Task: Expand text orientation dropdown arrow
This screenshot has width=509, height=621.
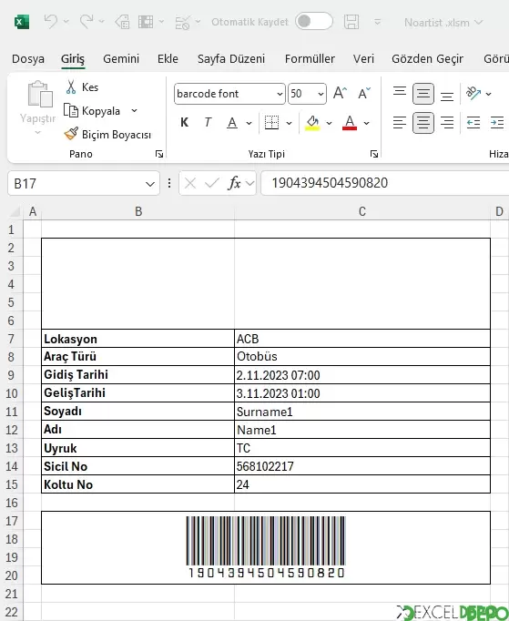Action: pos(488,94)
